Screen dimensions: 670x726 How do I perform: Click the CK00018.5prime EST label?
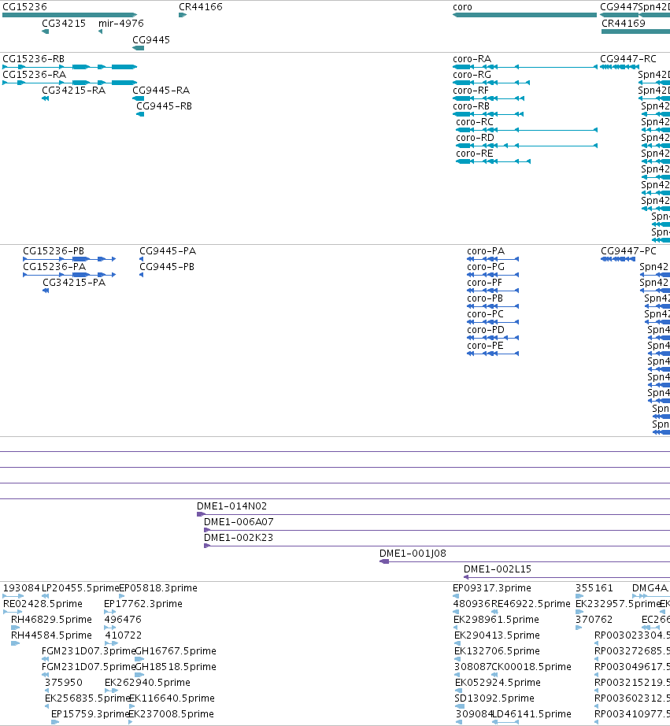(531, 667)
